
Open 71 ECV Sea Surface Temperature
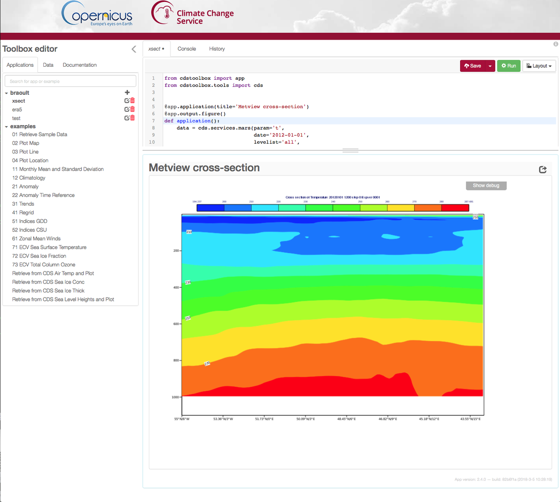pos(49,247)
